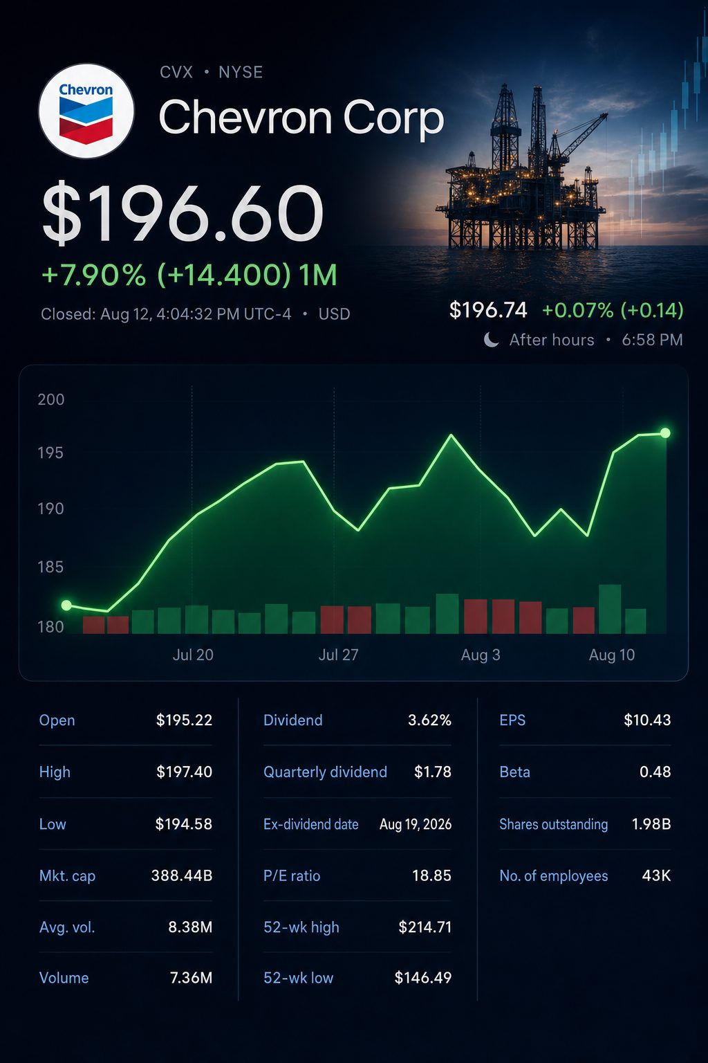This screenshot has height=1063, width=708.
Task: Click the $10.43 EPS value
Action: 647,720
